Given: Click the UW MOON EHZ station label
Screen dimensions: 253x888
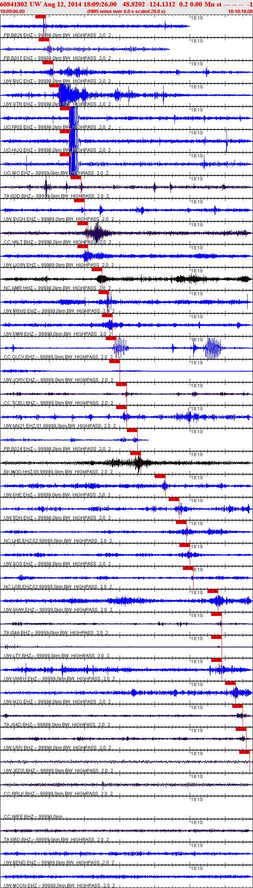Looking at the screenshot, I should (x=59, y=886).
